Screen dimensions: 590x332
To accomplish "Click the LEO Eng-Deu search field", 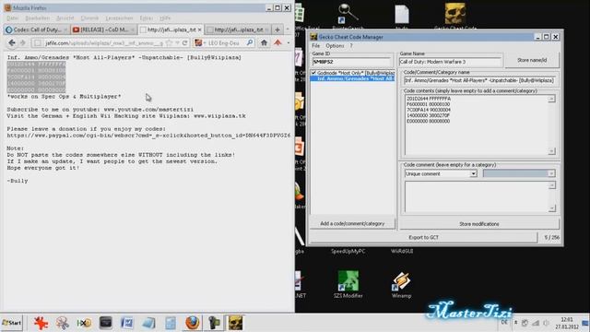I will (x=224, y=43).
